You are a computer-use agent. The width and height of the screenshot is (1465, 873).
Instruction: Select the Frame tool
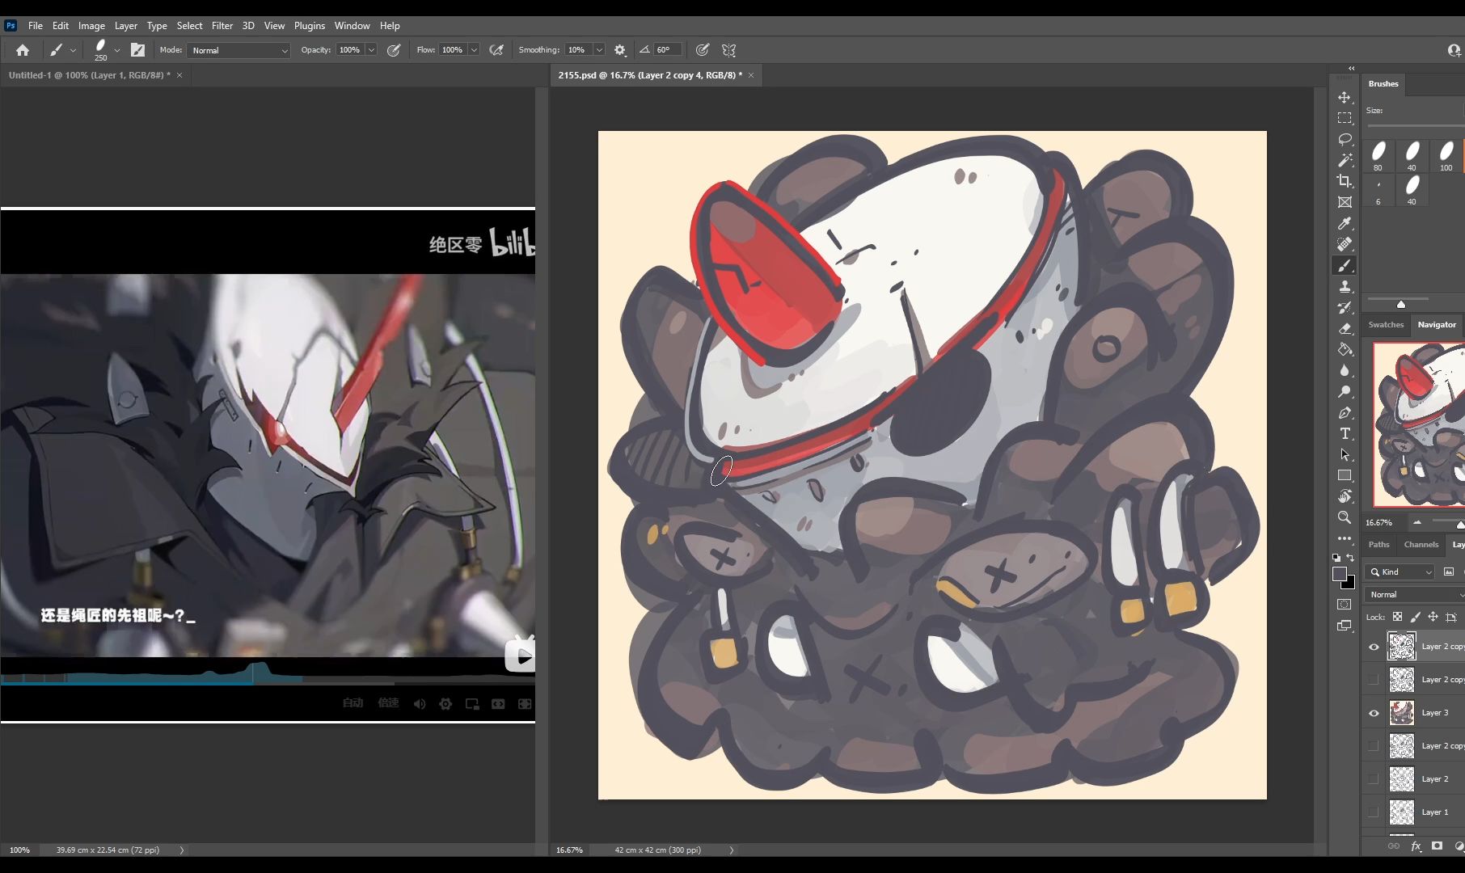click(1345, 202)
